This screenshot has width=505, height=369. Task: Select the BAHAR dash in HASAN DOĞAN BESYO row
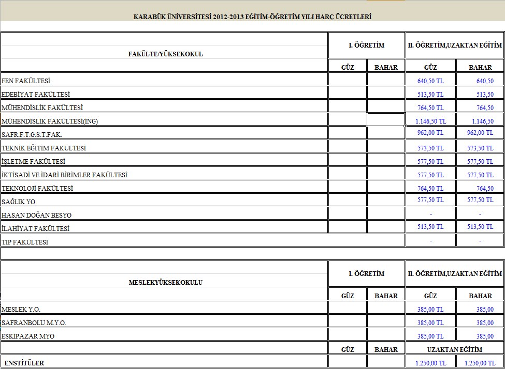(480, 214)
